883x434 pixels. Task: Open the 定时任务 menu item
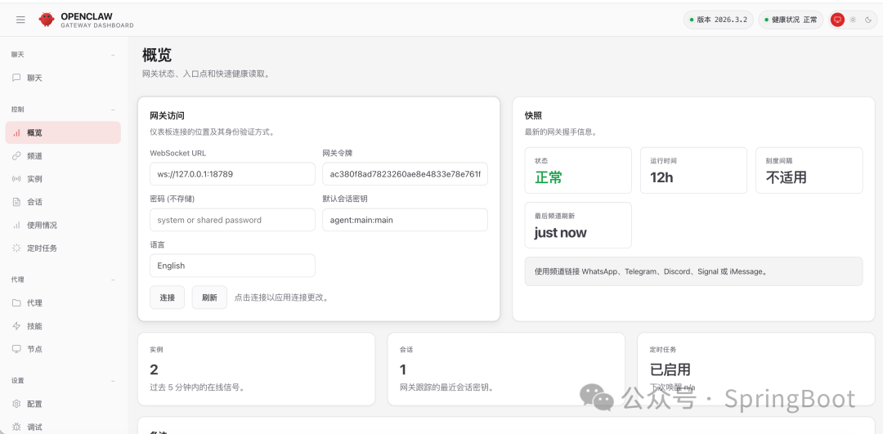tap(63, 248)
